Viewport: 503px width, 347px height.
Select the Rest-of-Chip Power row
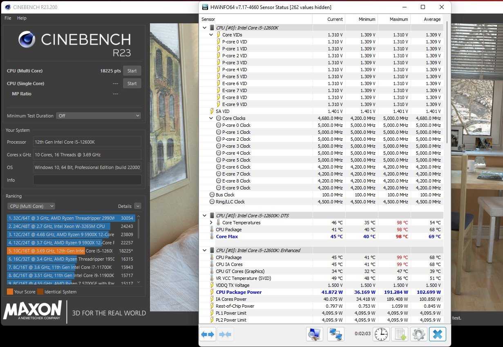(321, 306)
